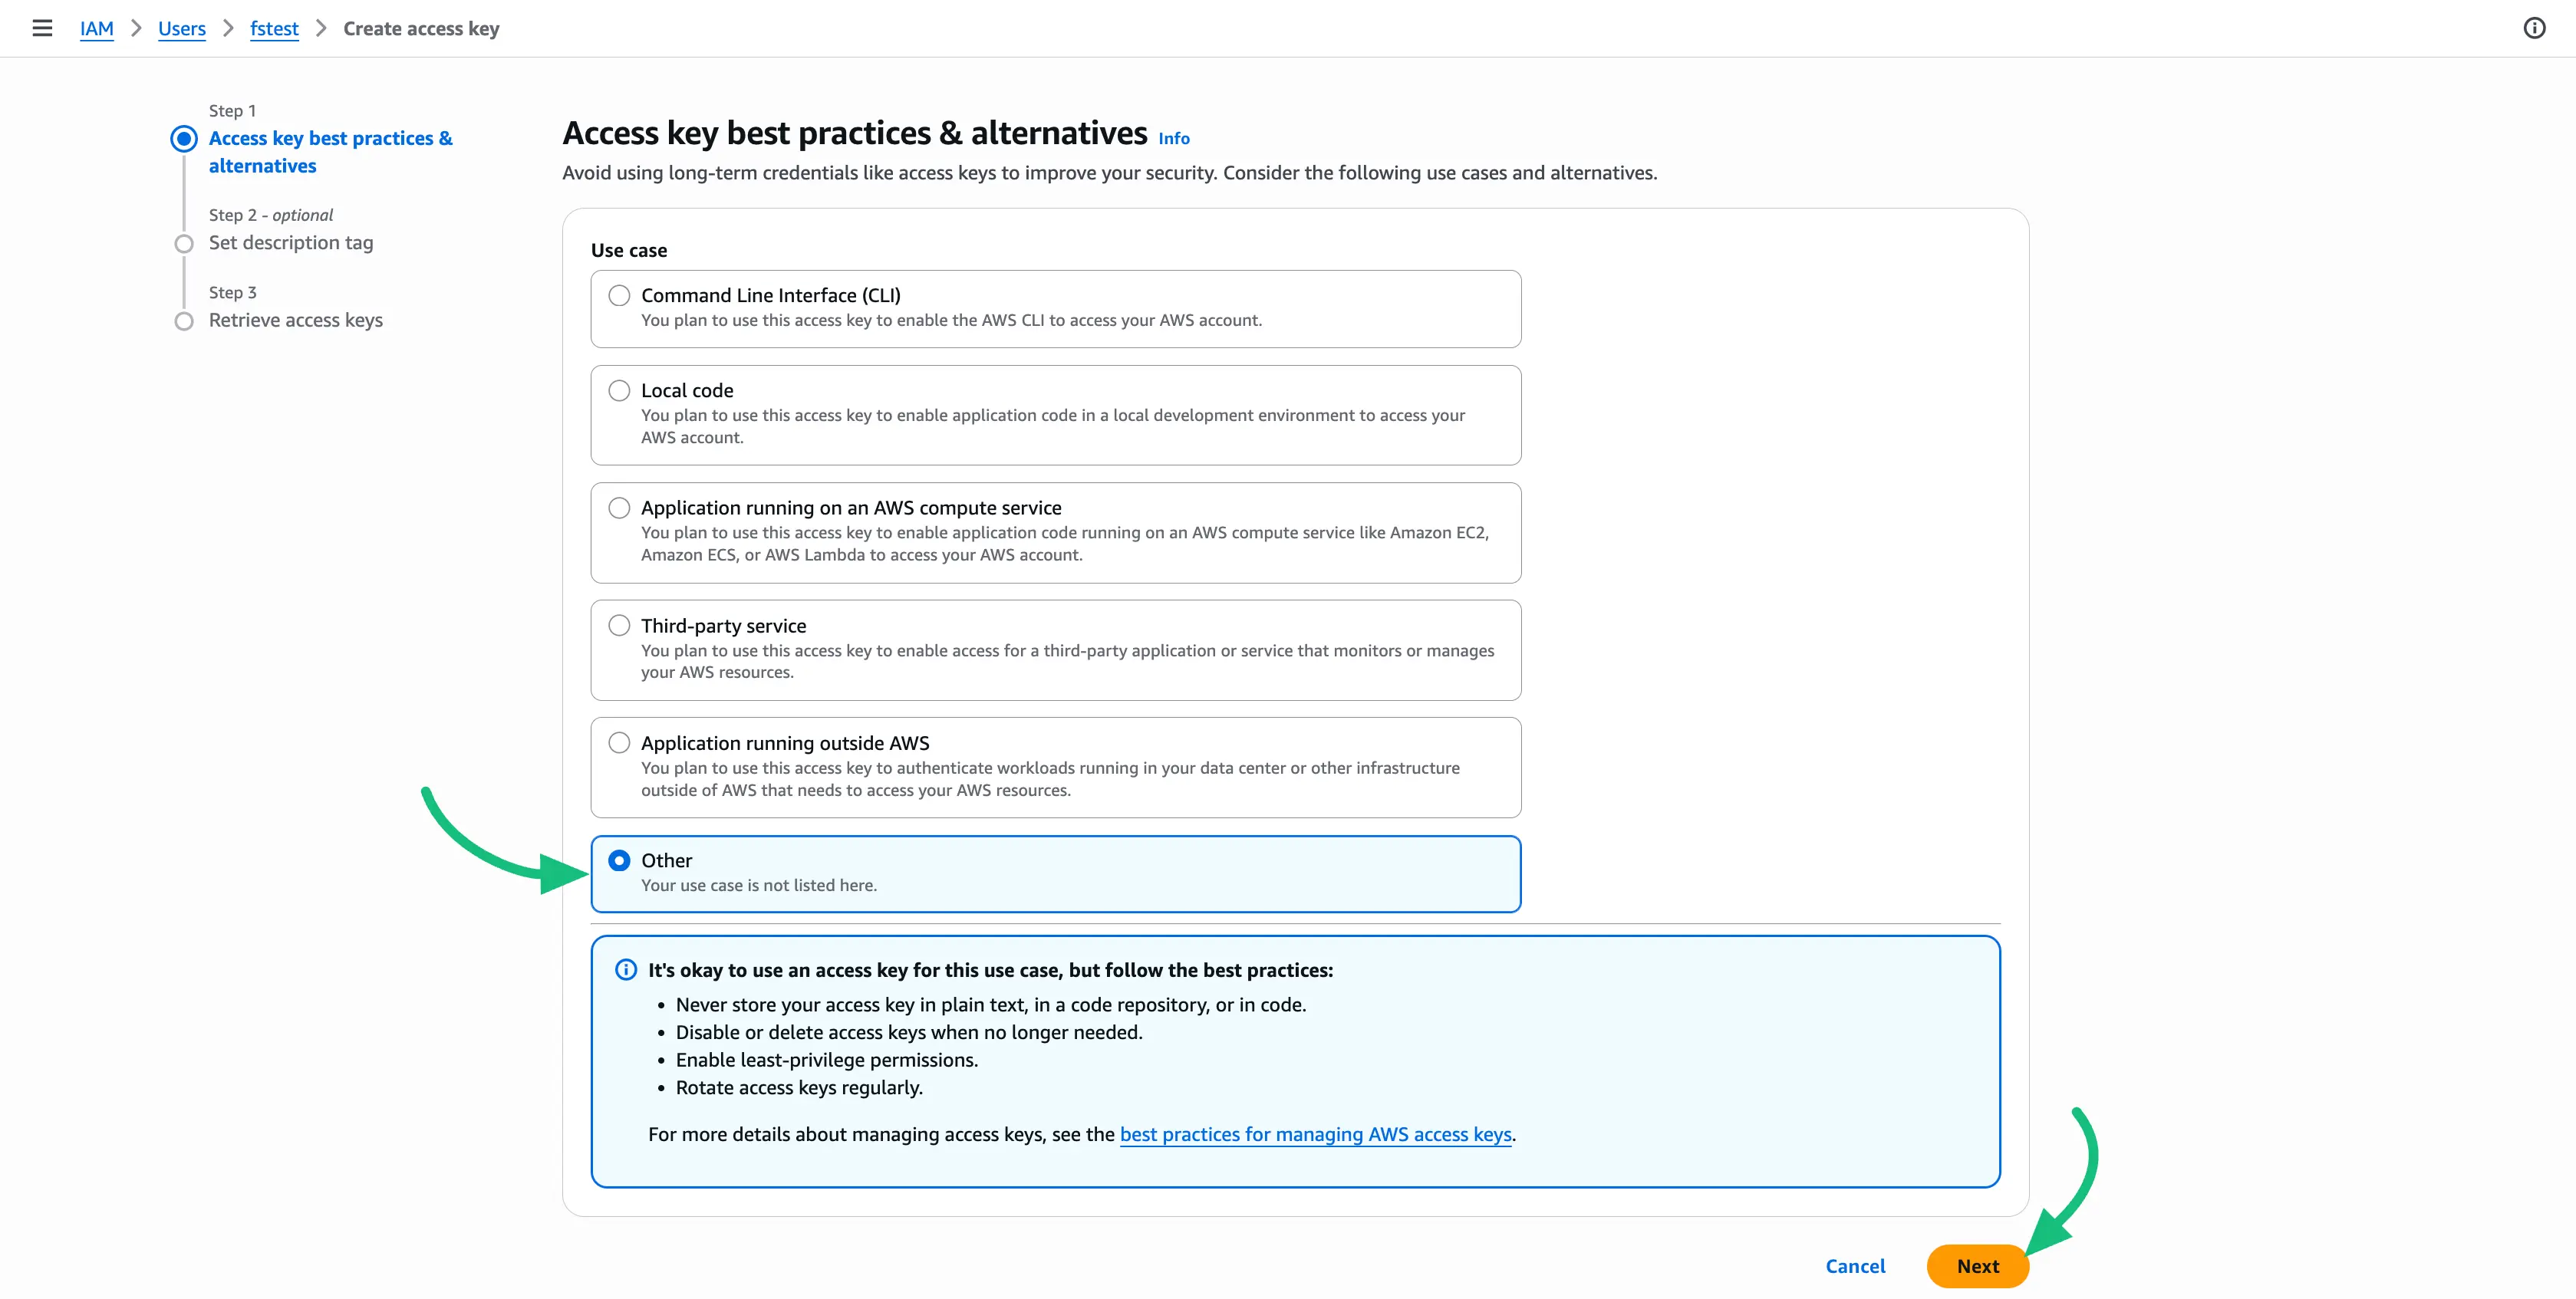Select Command Line Interface (CLI) use case
This screenshot has height=1299, width=2576.
[619, 294]
